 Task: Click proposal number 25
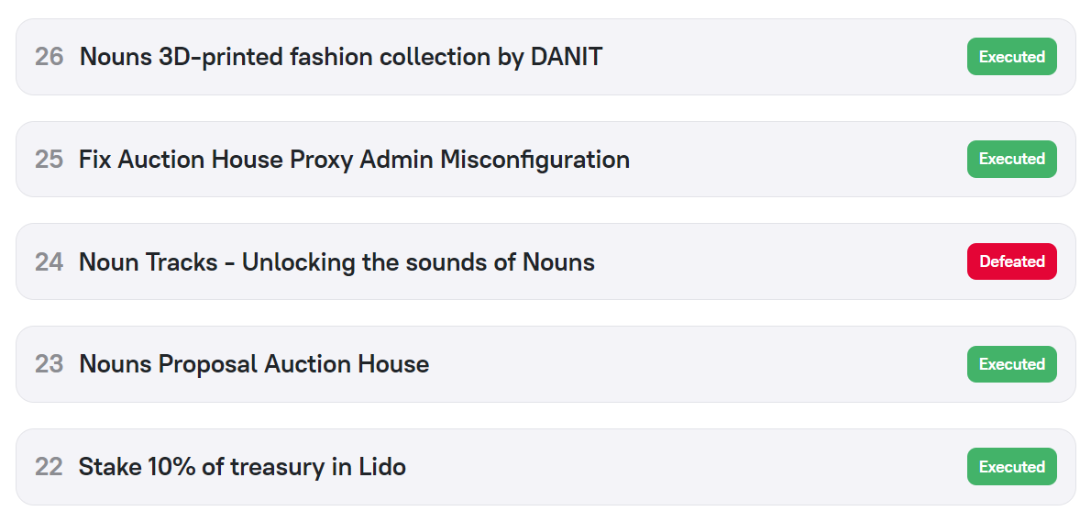point(50,160)
